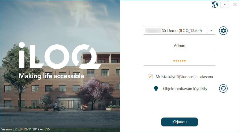Click the blurred prefix in the system box
Viewport: 239px width, 132px height.
tap(153, 31)
